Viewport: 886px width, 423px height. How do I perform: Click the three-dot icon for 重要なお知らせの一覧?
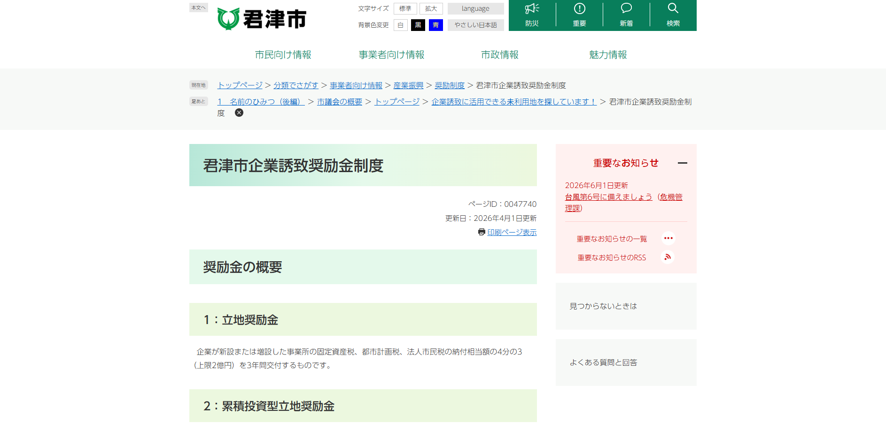point(668,238)
